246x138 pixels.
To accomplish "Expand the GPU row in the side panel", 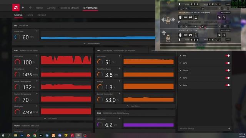I will (x=180, y=63).
